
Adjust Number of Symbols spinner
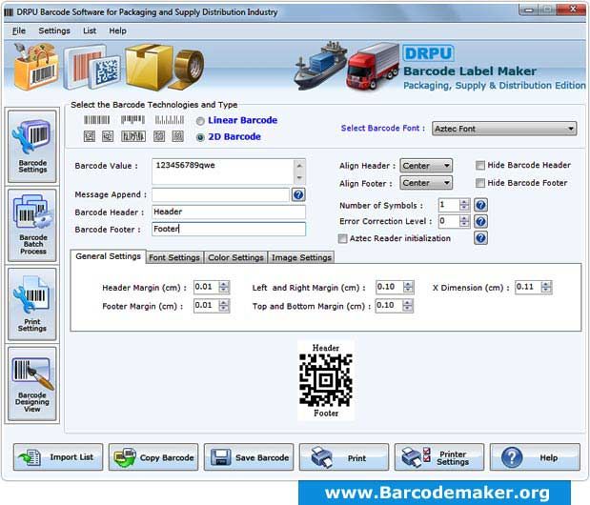click(464, 205)
